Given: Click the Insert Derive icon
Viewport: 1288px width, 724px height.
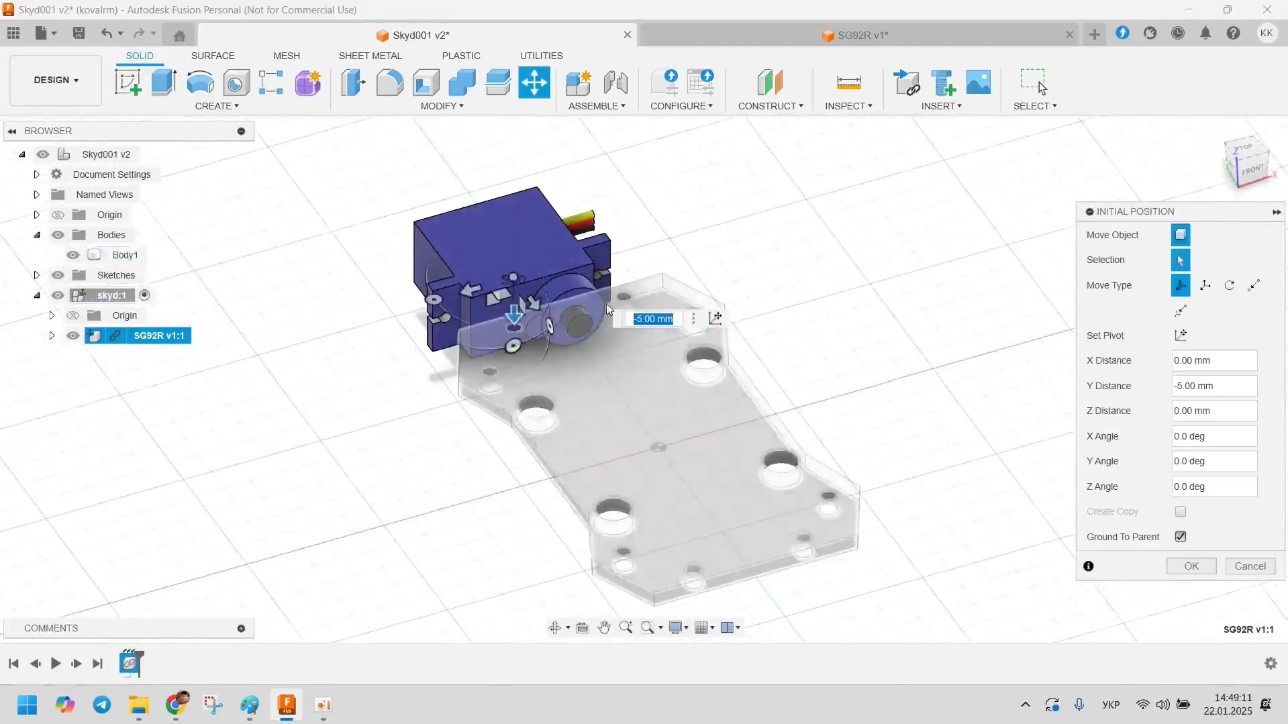Looking at the screenshot, I should (x=907, y=83).
